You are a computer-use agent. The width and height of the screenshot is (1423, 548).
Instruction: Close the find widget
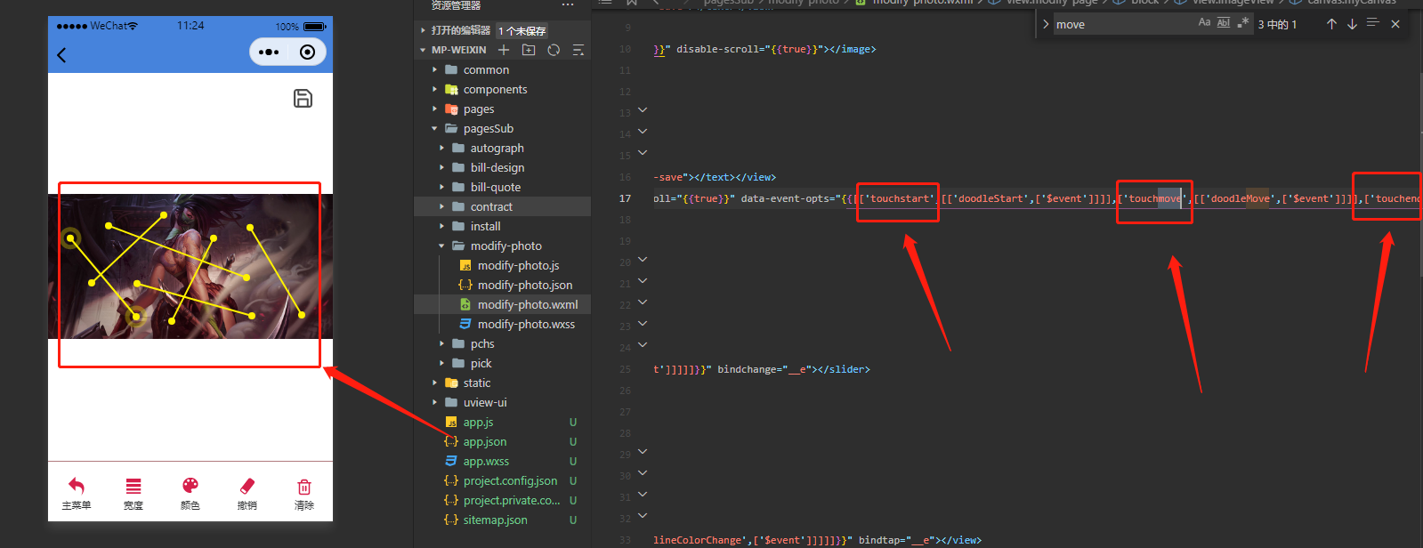tap(1395, 24)
